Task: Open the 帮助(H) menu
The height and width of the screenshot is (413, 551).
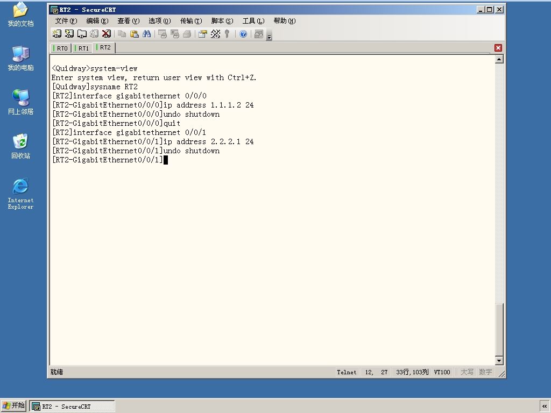Action: coord(285,21)
